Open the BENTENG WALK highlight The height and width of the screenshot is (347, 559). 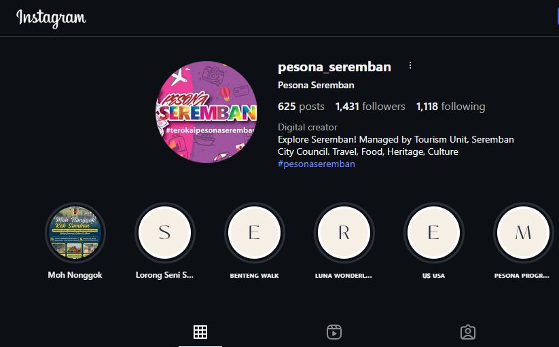[254, 233]
